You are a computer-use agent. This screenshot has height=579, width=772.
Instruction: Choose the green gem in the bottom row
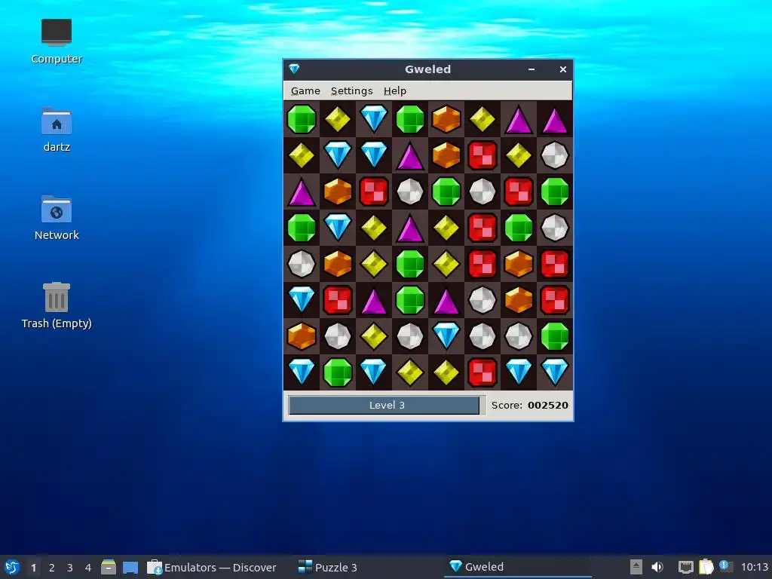[x=338, y=372]
